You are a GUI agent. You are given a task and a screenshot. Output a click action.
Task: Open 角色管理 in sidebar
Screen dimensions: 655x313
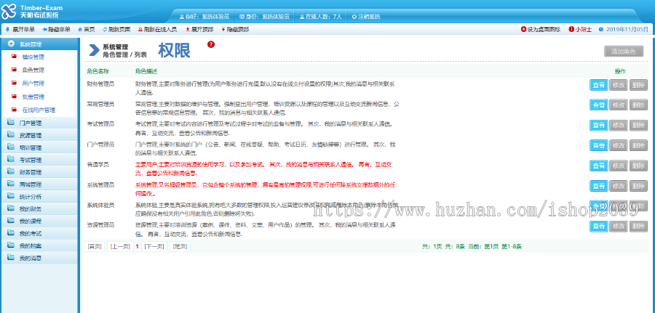[x=33, y=70]
